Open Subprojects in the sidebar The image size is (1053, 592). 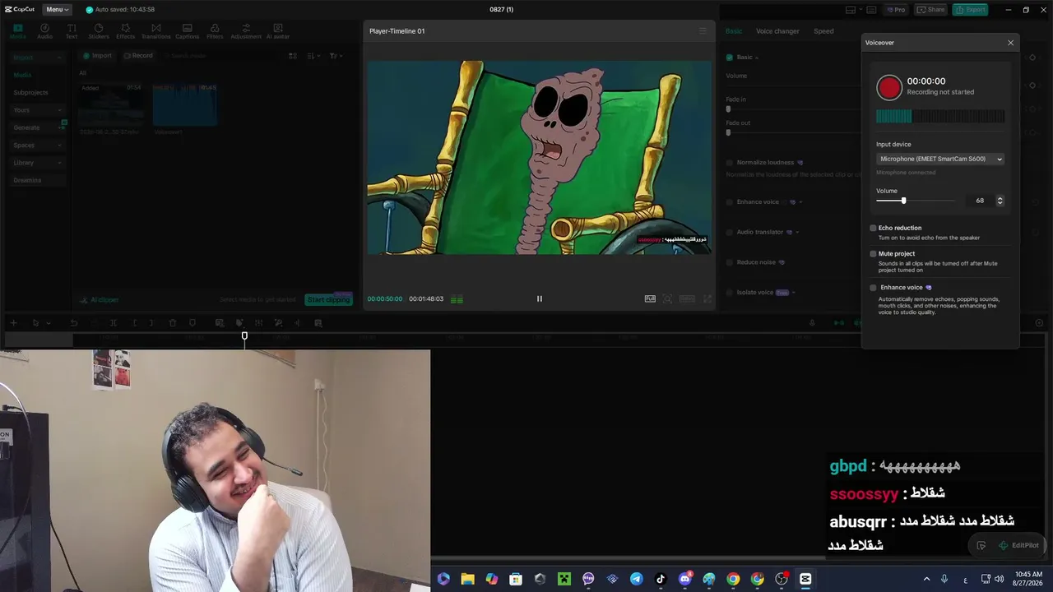30,92
